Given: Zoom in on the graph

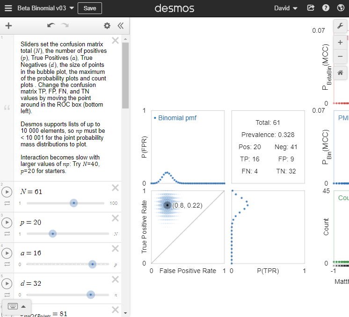Looking at the screenshot, I should 340,42.
